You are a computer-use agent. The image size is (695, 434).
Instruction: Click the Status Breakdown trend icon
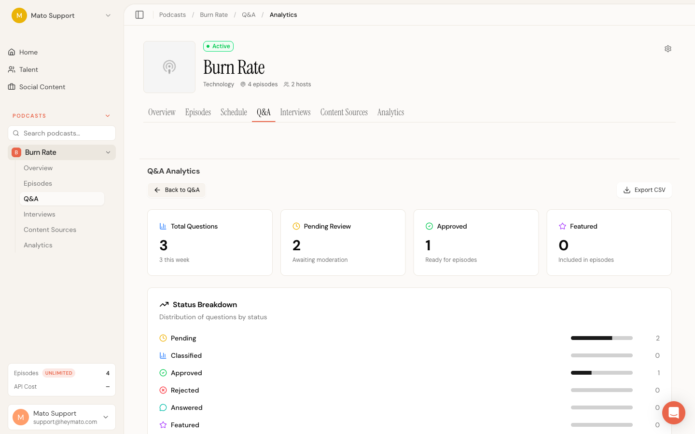tap(164, 304)
